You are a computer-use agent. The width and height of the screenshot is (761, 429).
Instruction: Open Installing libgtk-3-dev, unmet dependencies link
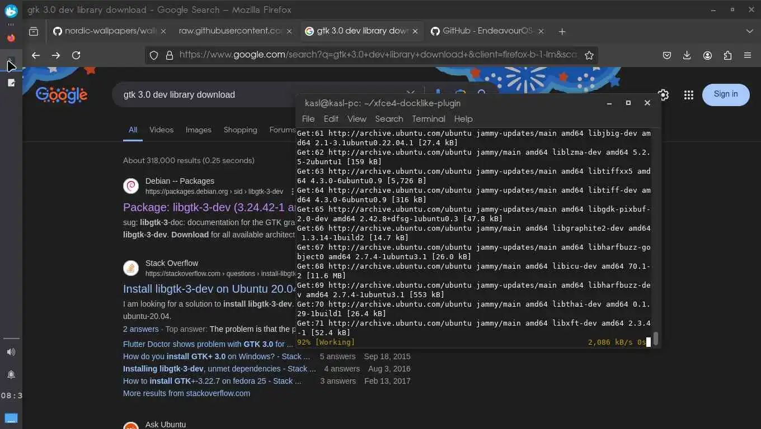click(219, 369)
